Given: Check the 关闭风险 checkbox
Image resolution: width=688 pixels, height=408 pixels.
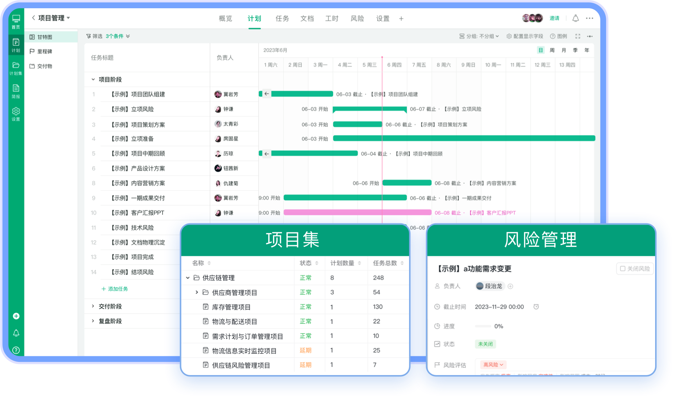Looking at the screenshot, I should 623,269.
